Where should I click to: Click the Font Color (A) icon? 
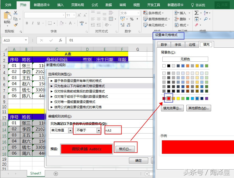[71, 23]
